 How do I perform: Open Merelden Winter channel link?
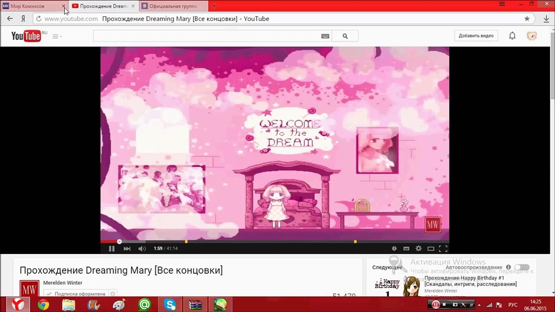pos(63,283)
